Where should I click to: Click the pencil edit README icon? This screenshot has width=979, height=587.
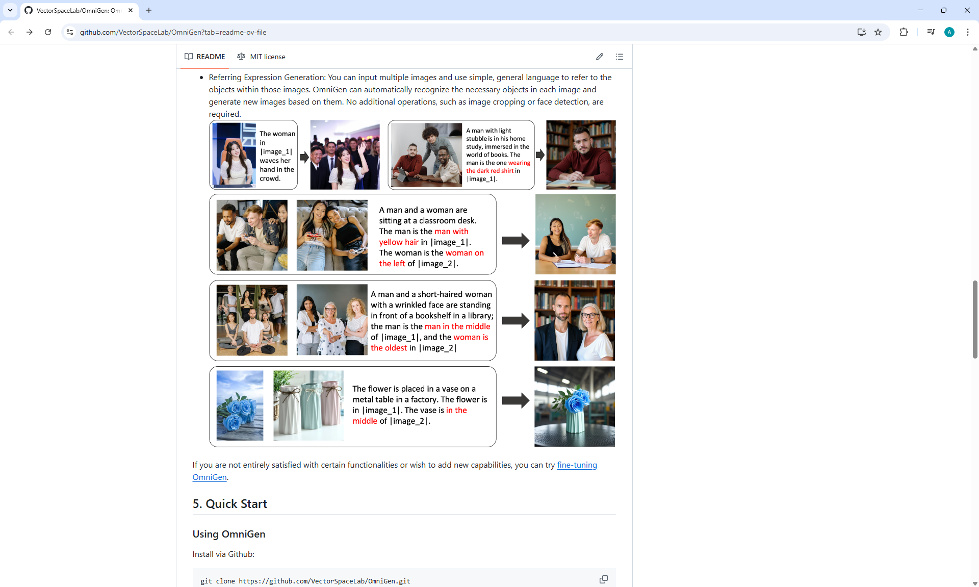click(599, 57)
